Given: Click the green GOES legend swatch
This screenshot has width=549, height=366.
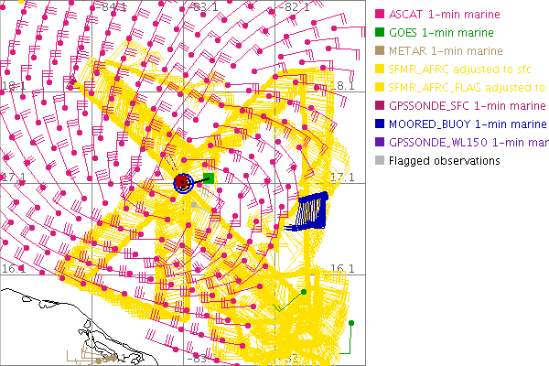Looking at the screenshot, I should 380,32.
